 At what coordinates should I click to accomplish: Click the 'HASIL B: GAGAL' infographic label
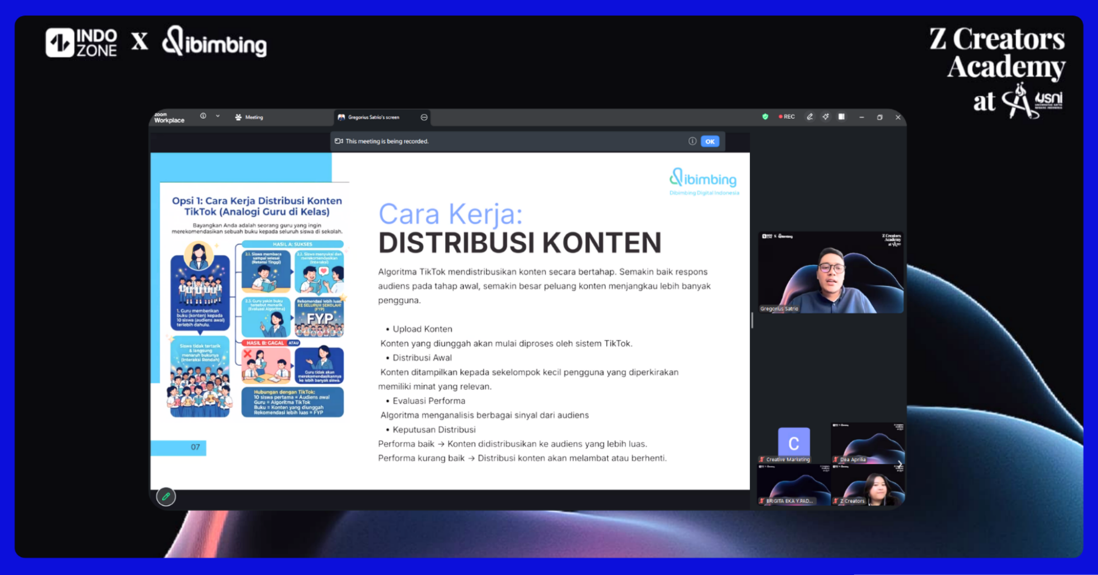pos(265,343)
